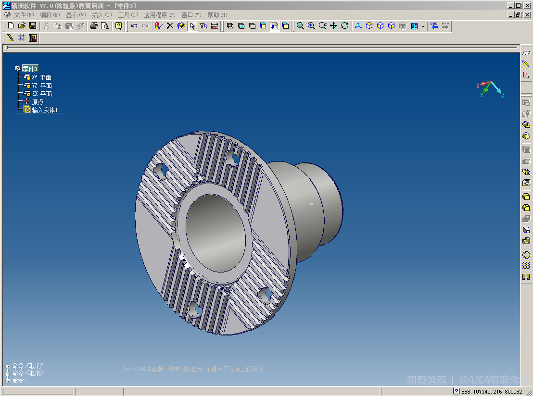Click the XY 平面 plane entry
This screenshot has width=533, height=396.
pyautogui.click(x=41, y=77)
